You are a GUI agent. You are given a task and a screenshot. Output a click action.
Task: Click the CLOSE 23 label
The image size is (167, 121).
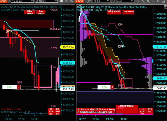click(x=55, y=29)
